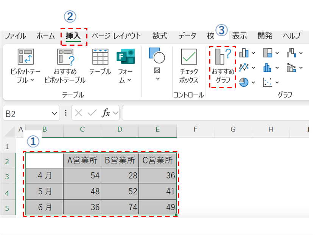Select the pie chart icon
The height and width of the screenshot is (235, 322).
[x=244, y=82]
